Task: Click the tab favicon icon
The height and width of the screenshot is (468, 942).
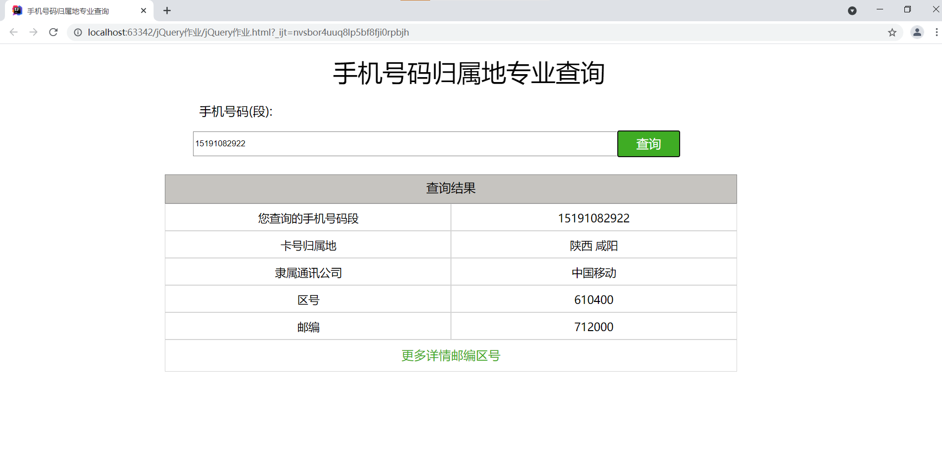Action: pos(17,10)
